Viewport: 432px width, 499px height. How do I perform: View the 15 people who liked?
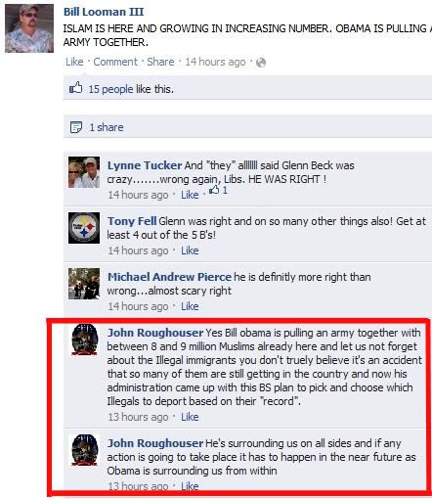[110, 89]
